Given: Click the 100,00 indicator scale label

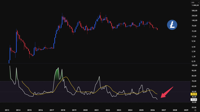Looking at the screenshot, I should (x=194, y=65).
